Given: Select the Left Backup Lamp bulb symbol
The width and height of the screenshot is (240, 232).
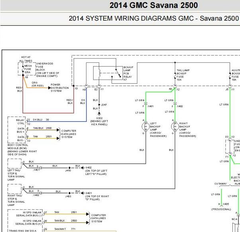Looking at the screenshot, I should [x=146, y=126].
